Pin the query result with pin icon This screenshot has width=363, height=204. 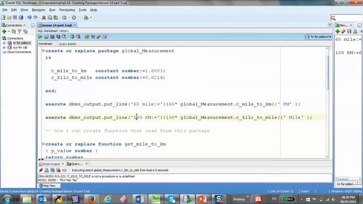pyautogui.click(x=41, y=170)
